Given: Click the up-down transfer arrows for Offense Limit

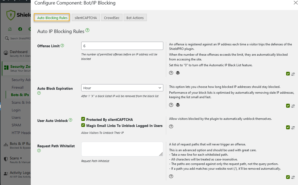Looking at the screenshot, I should pos(293,74).
